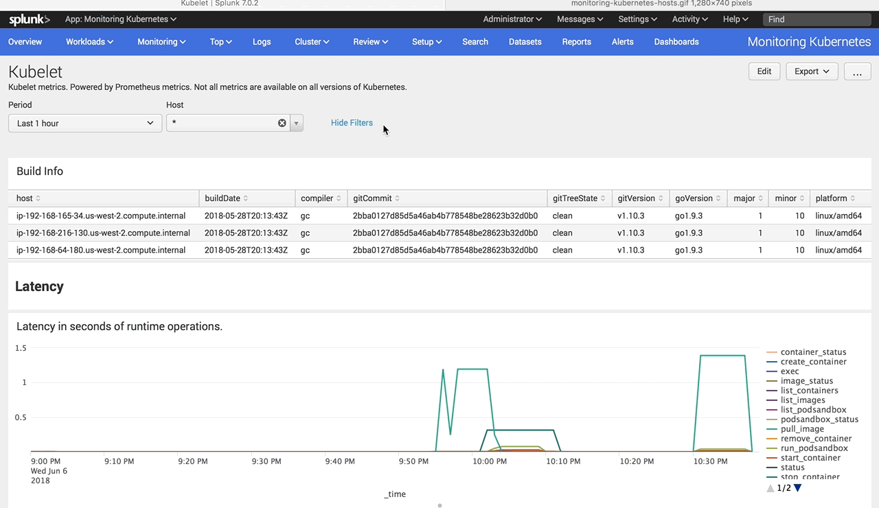Screen dimensions: 879x508
Task: Select host ip-192-168-165-34.us-west-2.compute.internal
Action: [101, 216]
